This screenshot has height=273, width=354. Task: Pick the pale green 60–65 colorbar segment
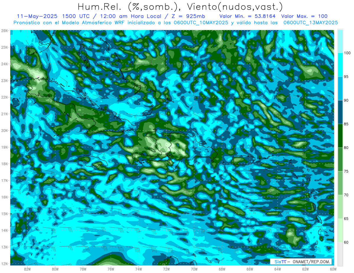tap(340, 230)
